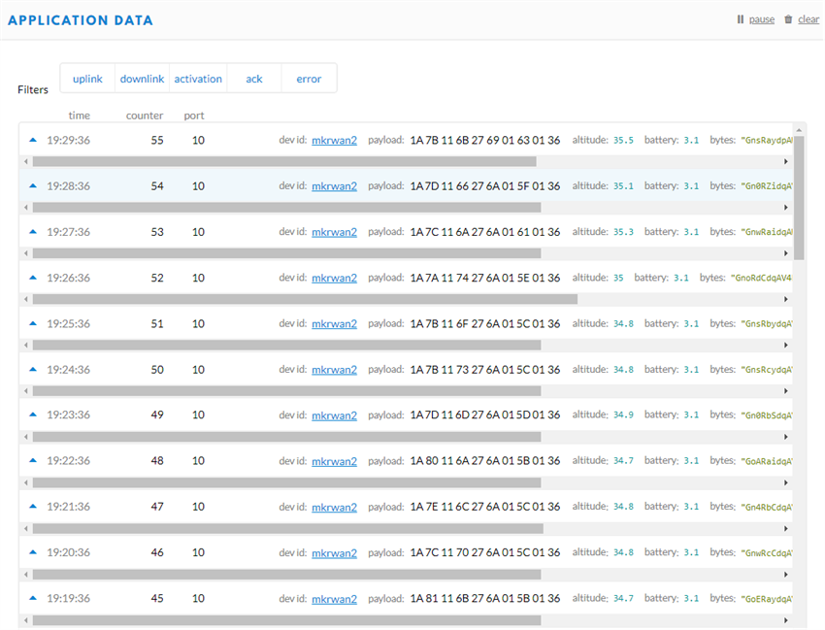Click the clear text link
The image size is (825, 630).
(x=808, y=19)
